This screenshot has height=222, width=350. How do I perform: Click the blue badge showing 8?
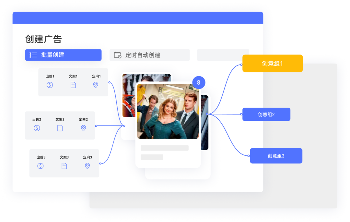[199, 82]
